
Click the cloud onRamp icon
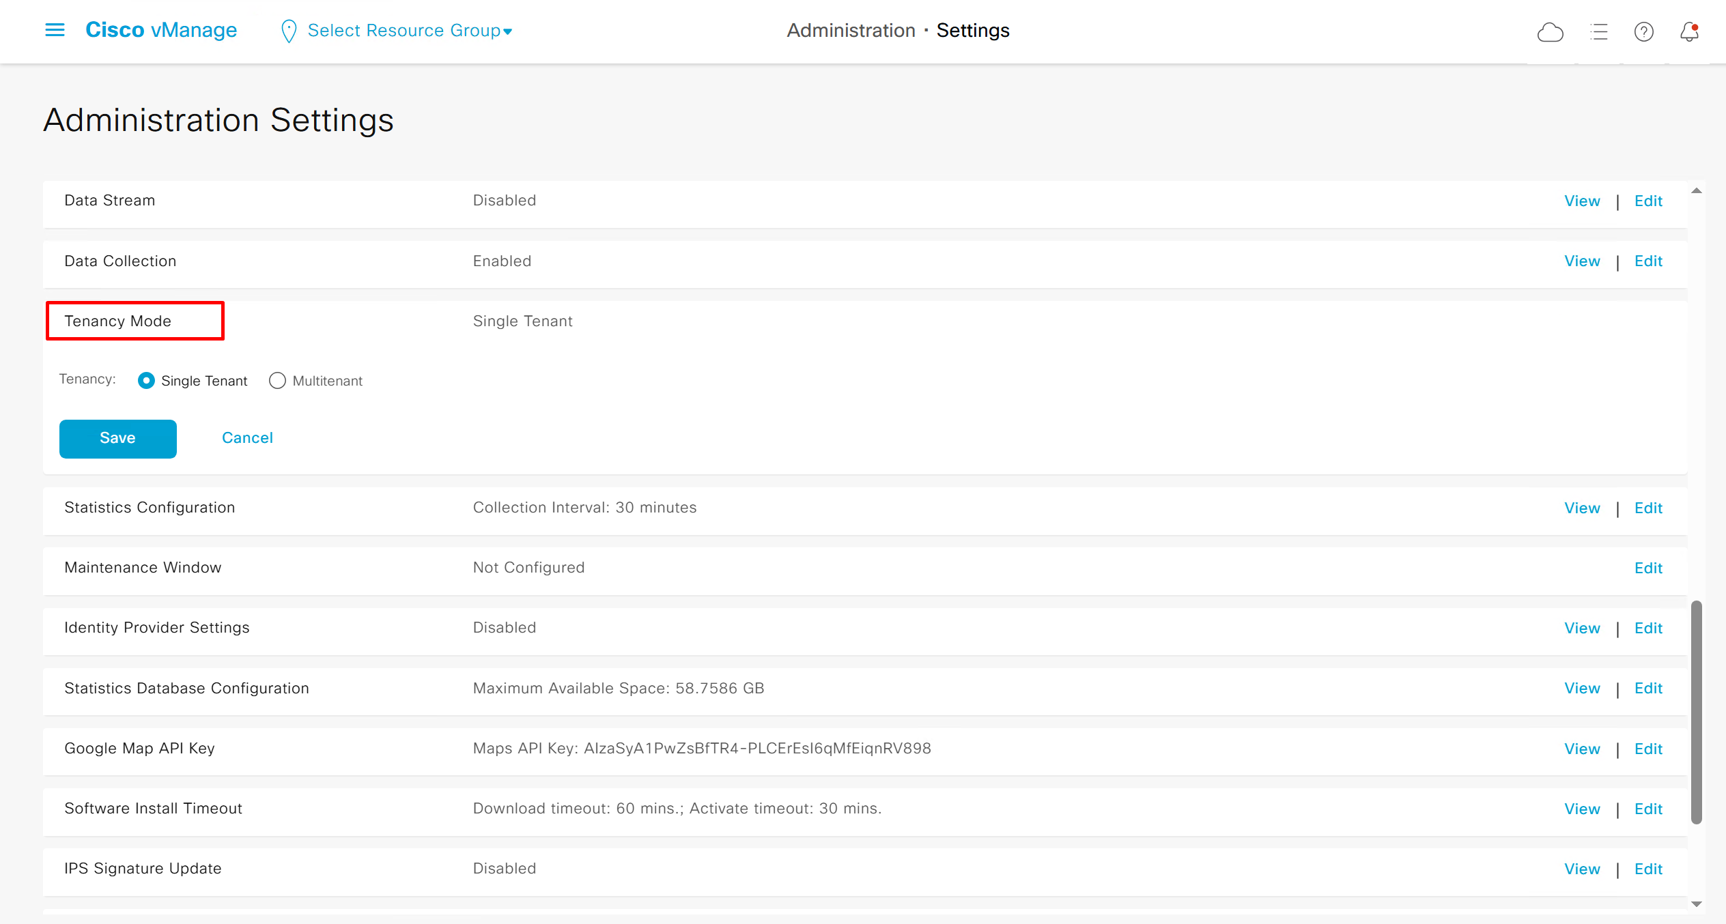[x=1550, y=32]
